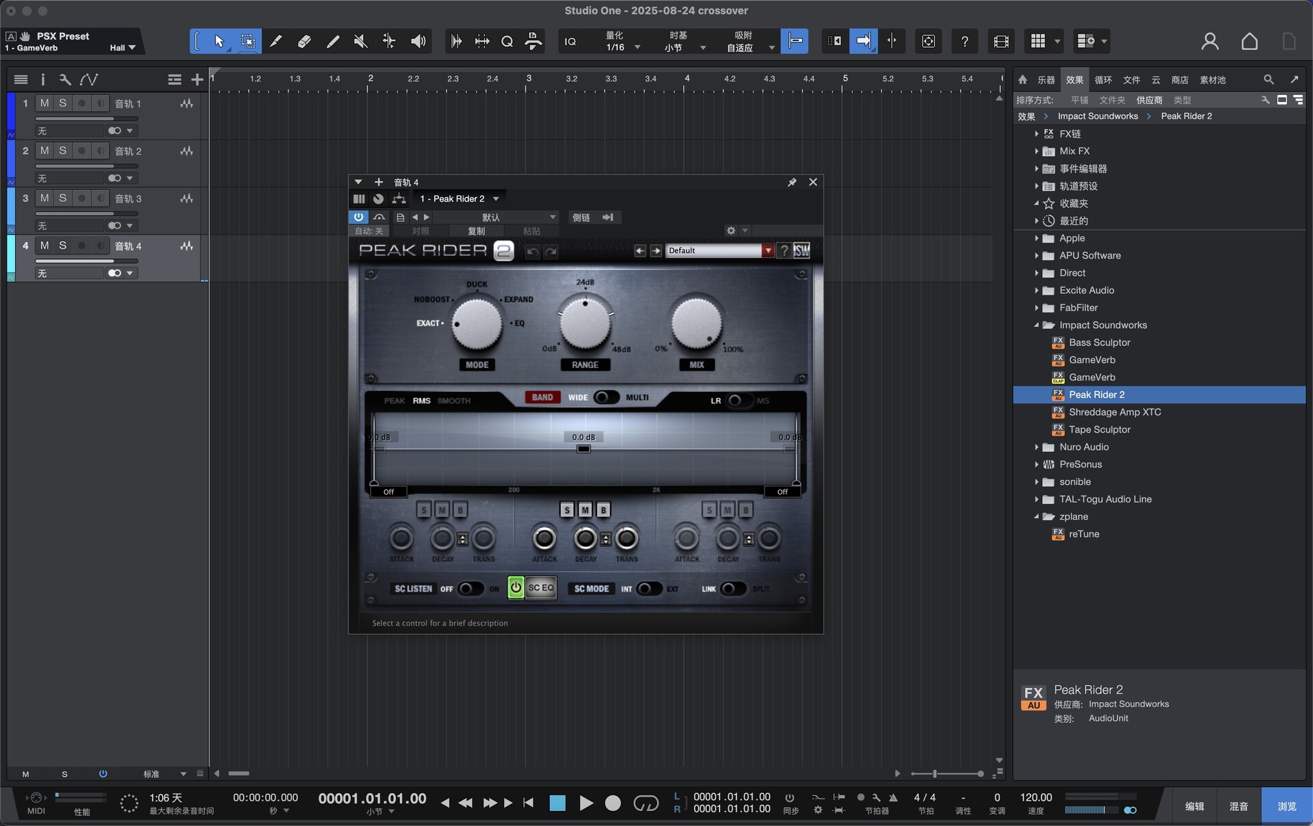Select the Eraser tool

(x=304, y=42)
